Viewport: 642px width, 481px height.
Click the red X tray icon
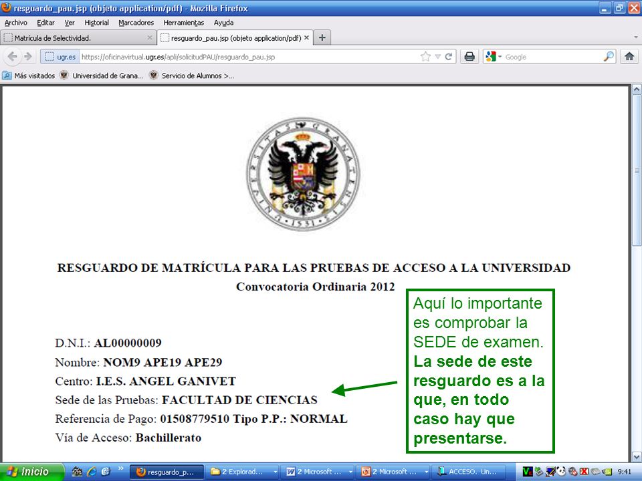584,472
